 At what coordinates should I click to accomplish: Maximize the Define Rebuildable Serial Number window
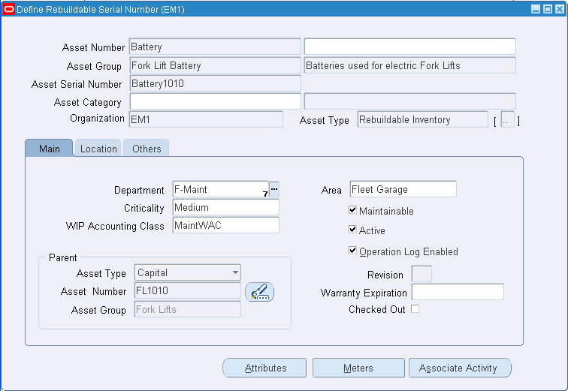point(548,9)
